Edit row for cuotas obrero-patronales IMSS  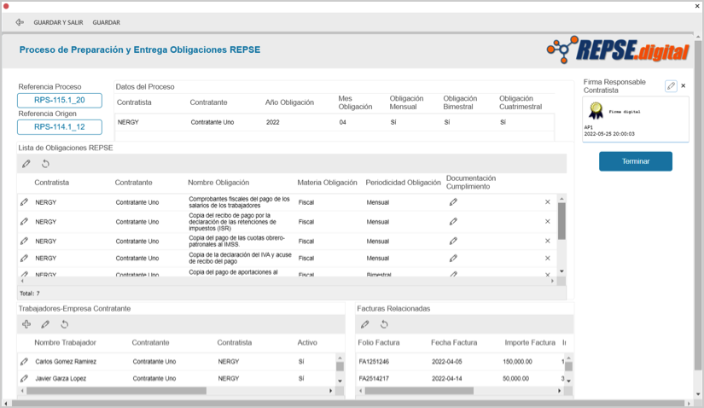point(24,242)
